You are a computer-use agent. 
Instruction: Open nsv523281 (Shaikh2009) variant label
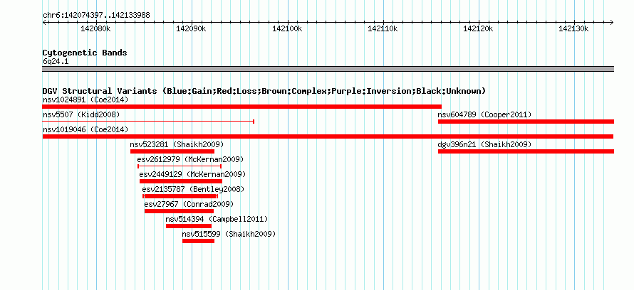(177, 144)
